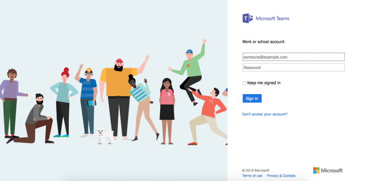371x181 pixels.
Task: Click the purple Microsoft Teams logo icon
Action: point(248,18)
